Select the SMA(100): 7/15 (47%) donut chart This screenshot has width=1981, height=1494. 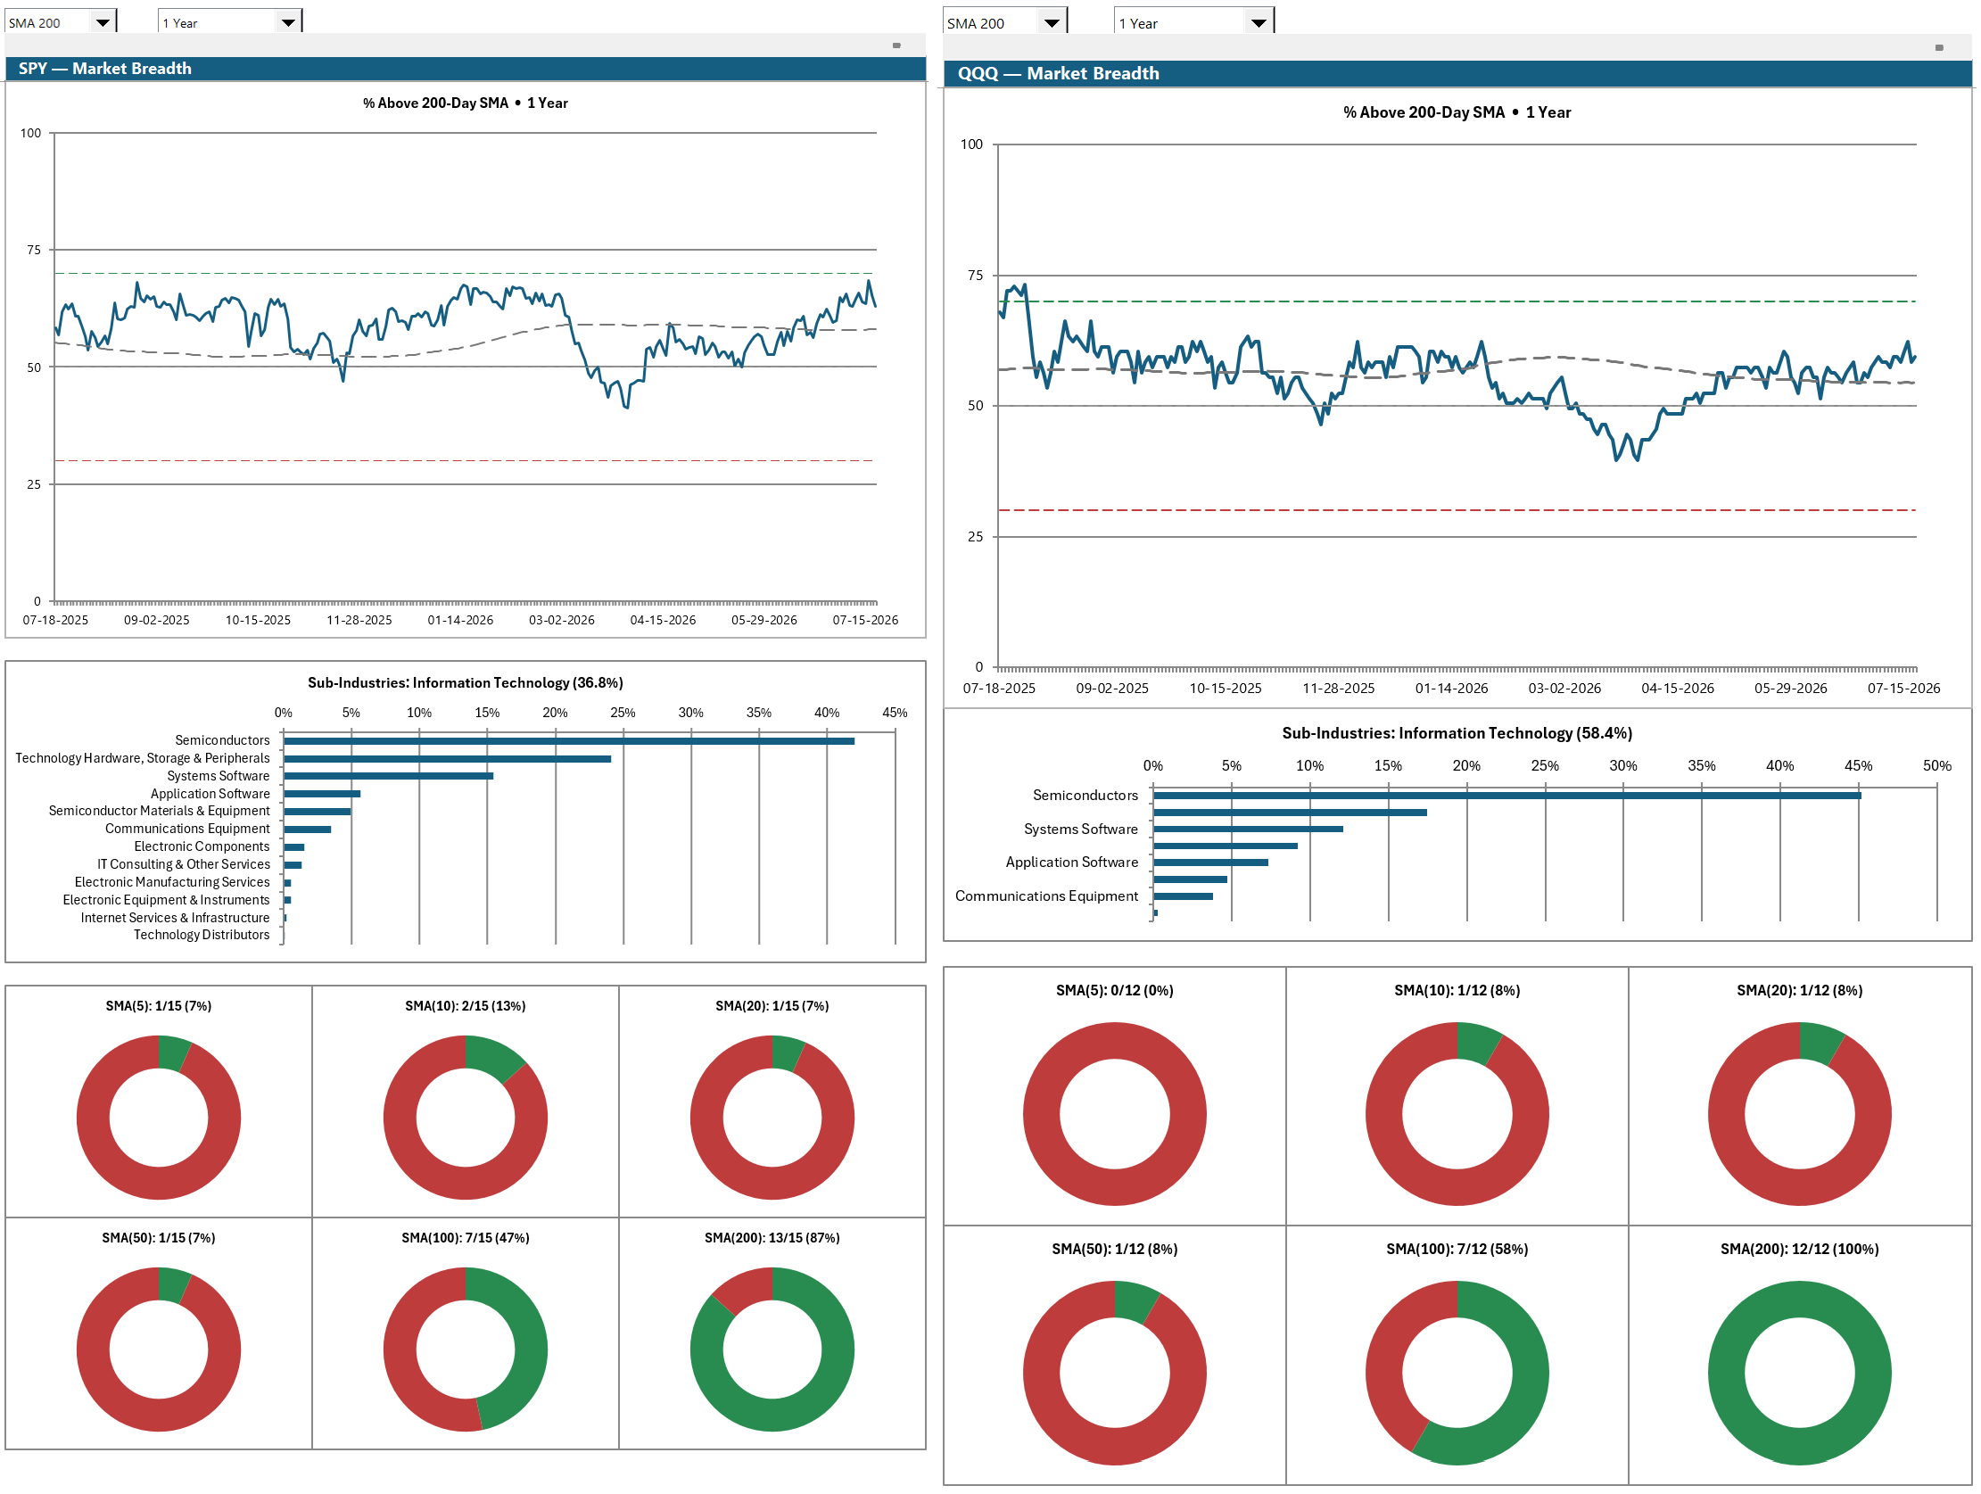[466, 1349]
